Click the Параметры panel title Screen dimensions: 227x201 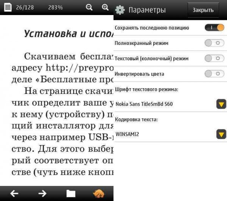[147, 10]
